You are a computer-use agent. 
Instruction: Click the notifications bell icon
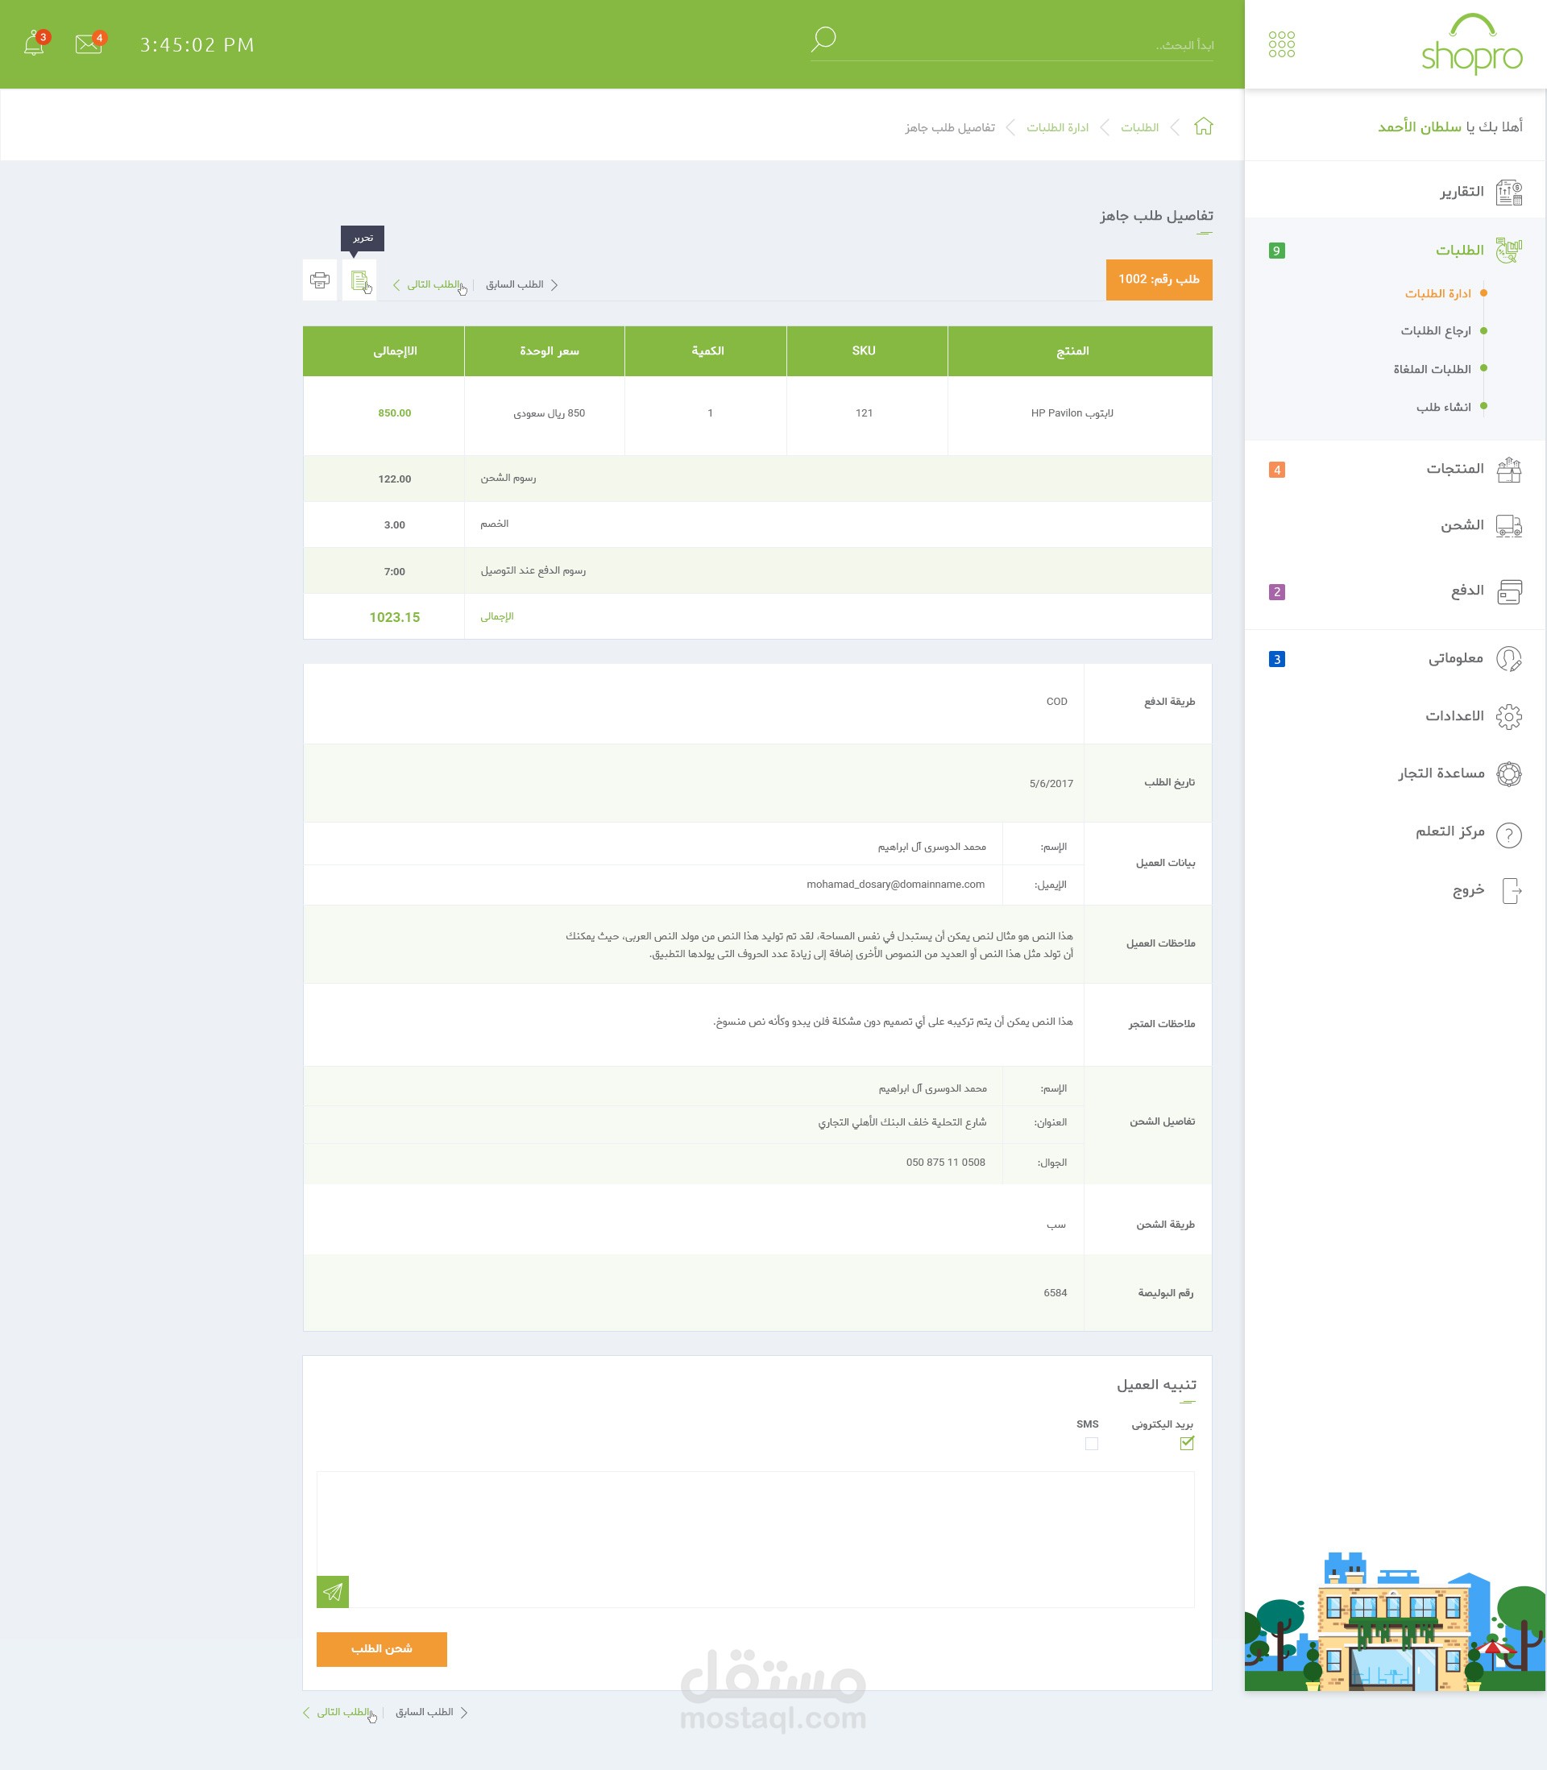click(35, 44)
